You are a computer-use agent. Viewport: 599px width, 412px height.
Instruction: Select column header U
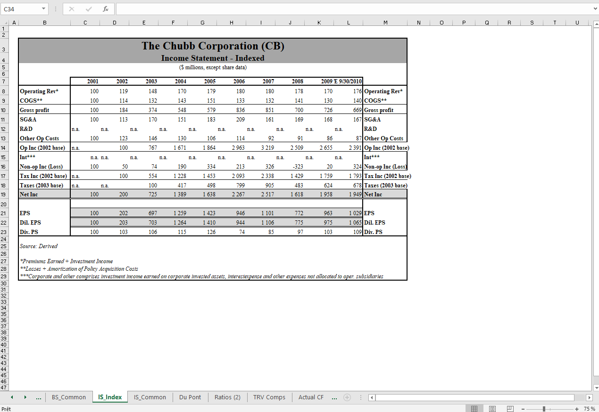[x=577, y=23]
